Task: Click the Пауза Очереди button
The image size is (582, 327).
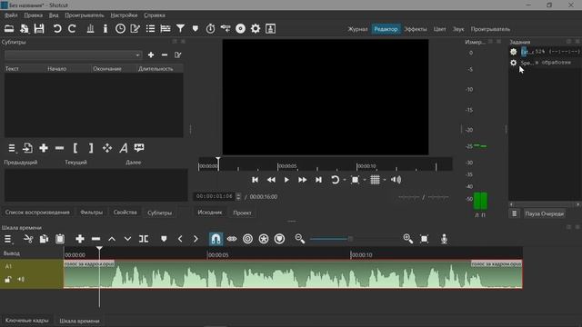Action: [x=545, y=213]
